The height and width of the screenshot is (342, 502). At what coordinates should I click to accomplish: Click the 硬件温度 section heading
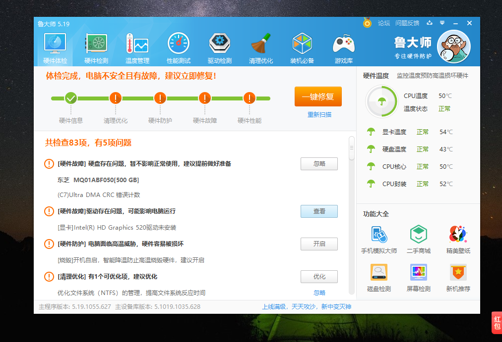(376, 76)
